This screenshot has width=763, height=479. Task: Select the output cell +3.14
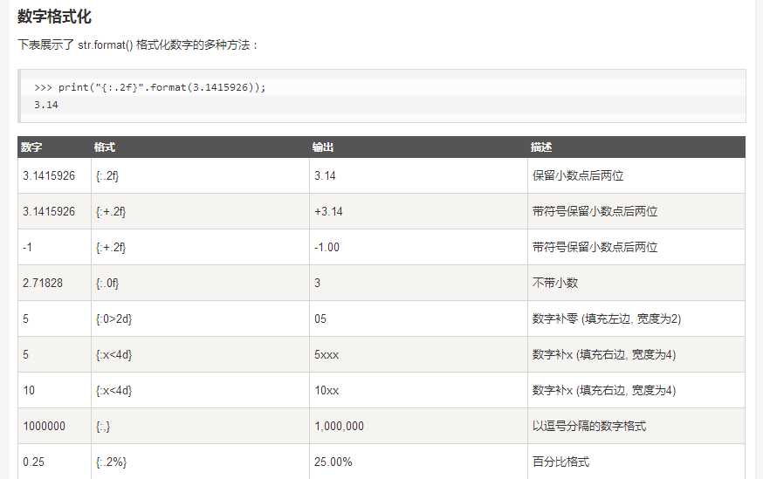(x=328, y=211)
